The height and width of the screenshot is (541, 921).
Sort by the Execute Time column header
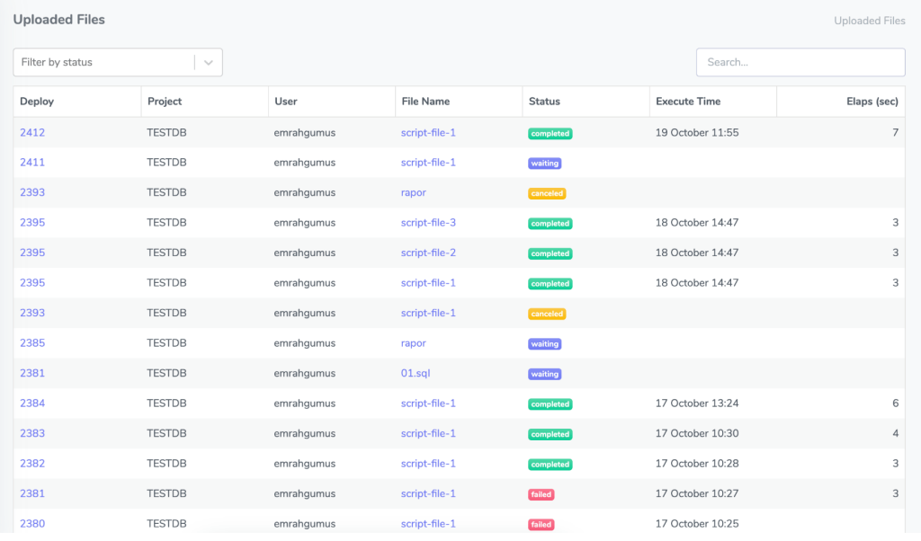(688, 102)
